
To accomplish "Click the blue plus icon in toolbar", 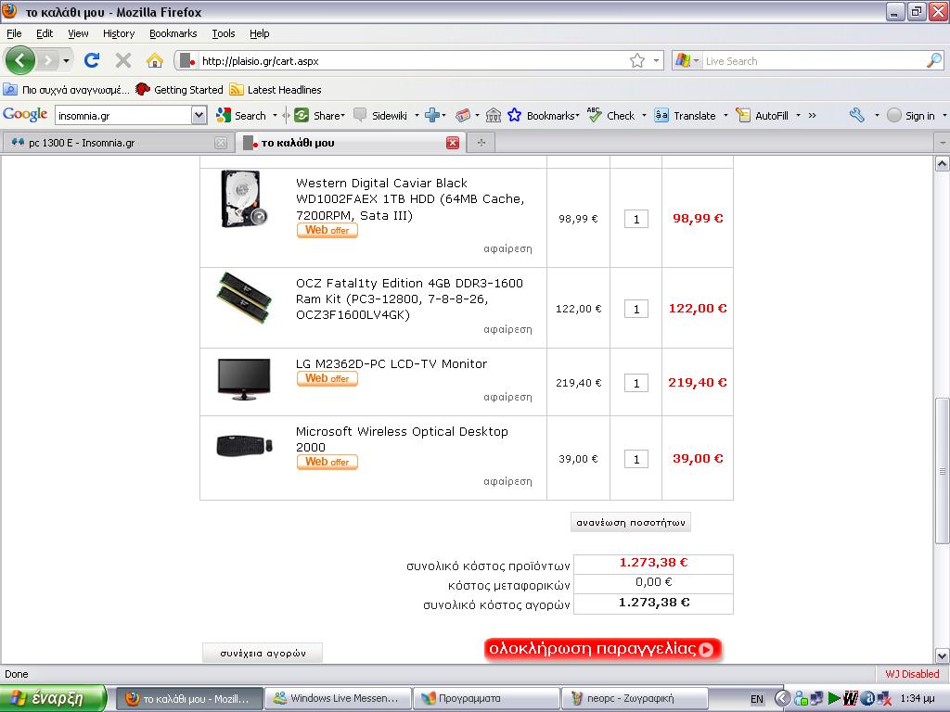I will click(431, 115).
